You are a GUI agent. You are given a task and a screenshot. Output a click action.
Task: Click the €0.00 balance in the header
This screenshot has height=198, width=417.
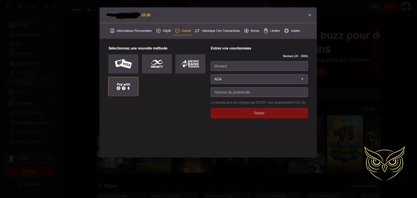[146, 15]
